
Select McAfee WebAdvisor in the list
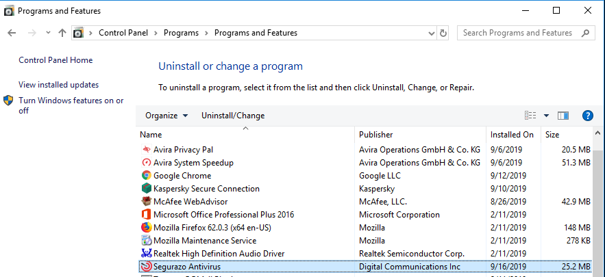(190, 202)
